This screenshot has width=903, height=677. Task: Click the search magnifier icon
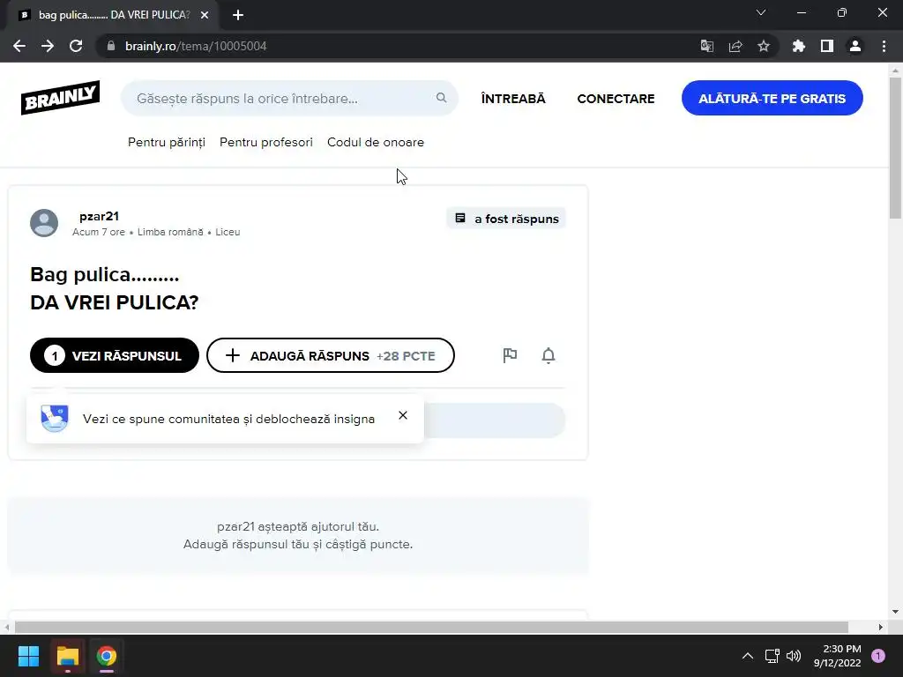(x=441, y=98)
